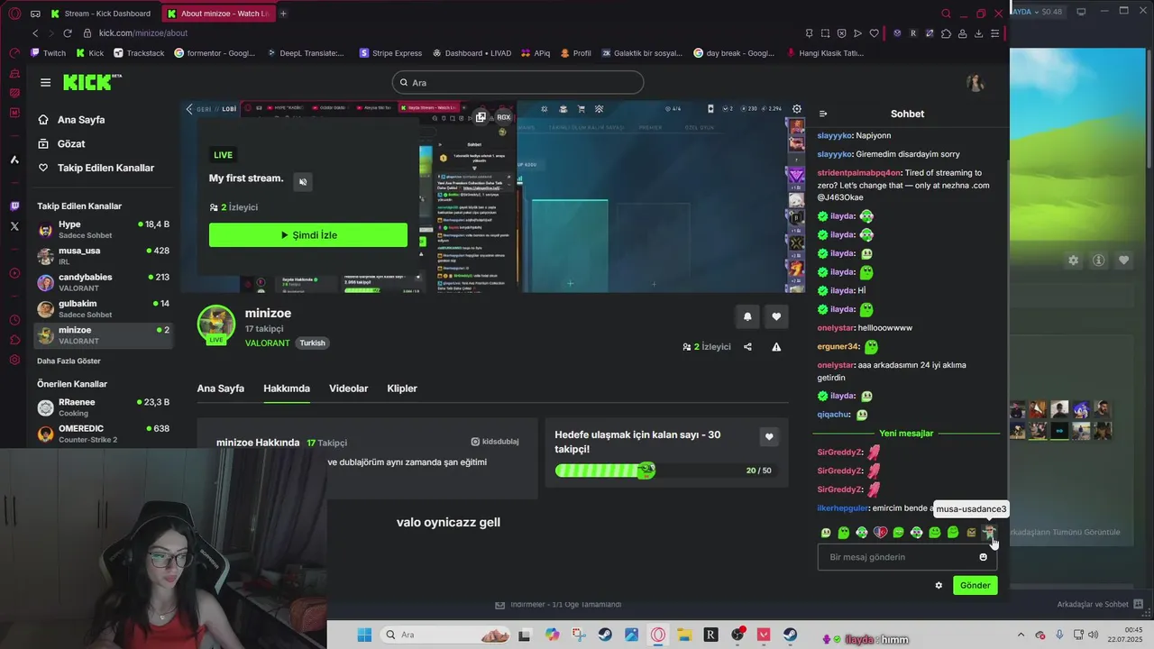Open the kidsdublaj Instagram link
Screen dimensions: 1154x649
[495, 442]
